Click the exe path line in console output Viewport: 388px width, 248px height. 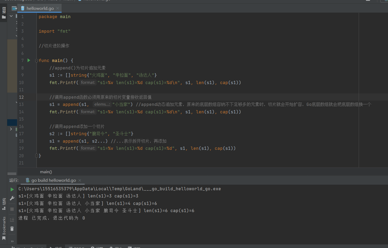[x=119, y=189]
